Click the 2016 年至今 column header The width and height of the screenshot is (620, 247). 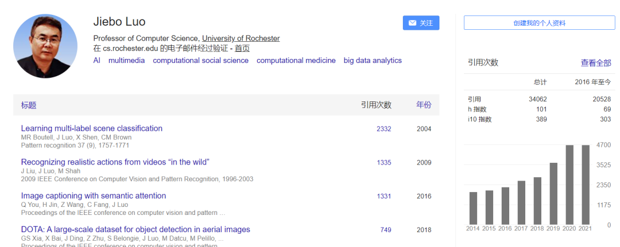(592, 82)
